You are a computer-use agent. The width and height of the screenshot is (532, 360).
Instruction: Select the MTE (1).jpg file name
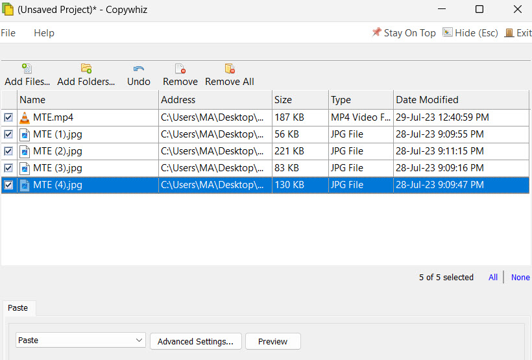point(58,134)
